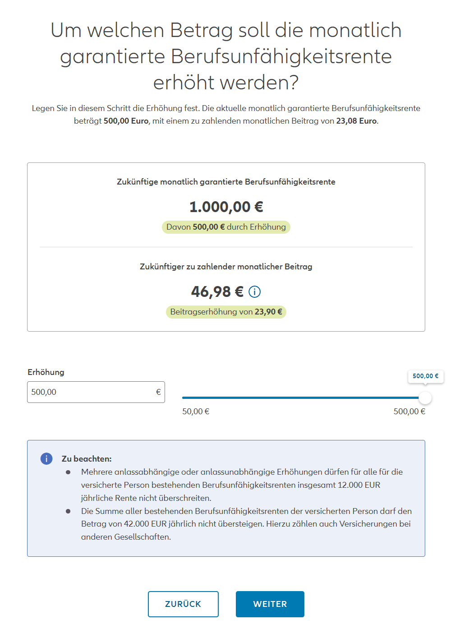Click the page heading about Berufsunfähigkeitsrente

pos(226,56)
